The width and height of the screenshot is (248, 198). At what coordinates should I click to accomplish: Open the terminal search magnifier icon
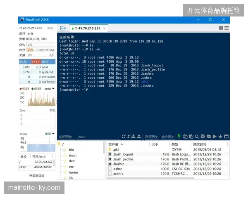pos(197,137)
